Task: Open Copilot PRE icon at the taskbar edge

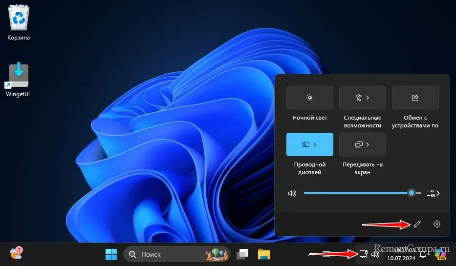Action: point(441,254)
